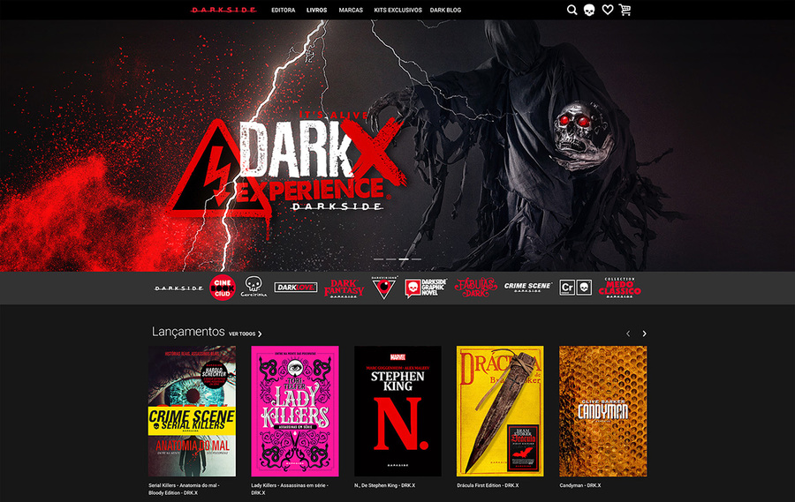Viewport: 795px width, 502px height.
Task: Click the Drácula First Edition - DRK.X title
Action: pyautogui.click(x=488, y=485)
